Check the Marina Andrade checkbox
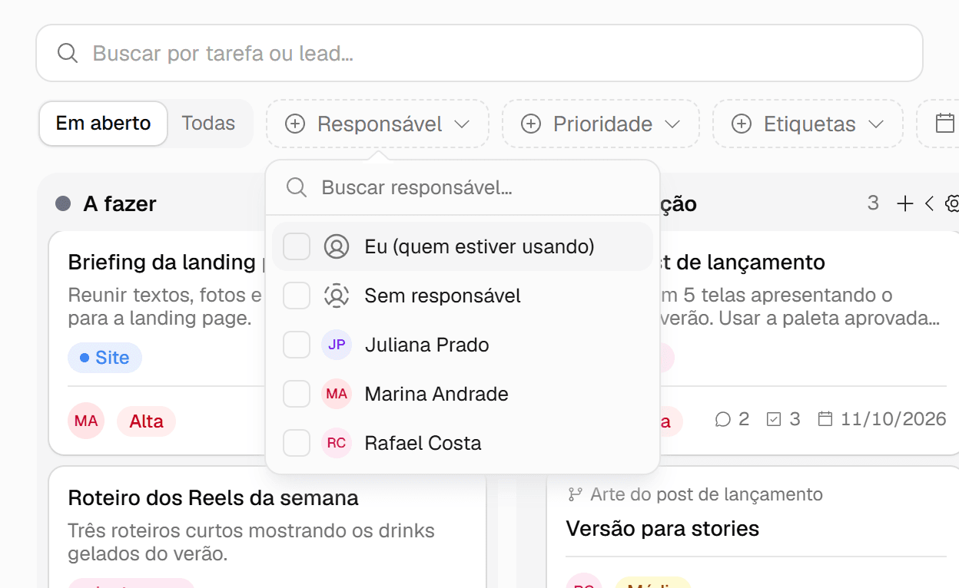Viewport: 959px width, 588px height. click(297, 394)
